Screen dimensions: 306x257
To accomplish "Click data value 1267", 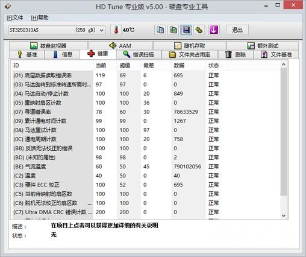I will [180, 121].
